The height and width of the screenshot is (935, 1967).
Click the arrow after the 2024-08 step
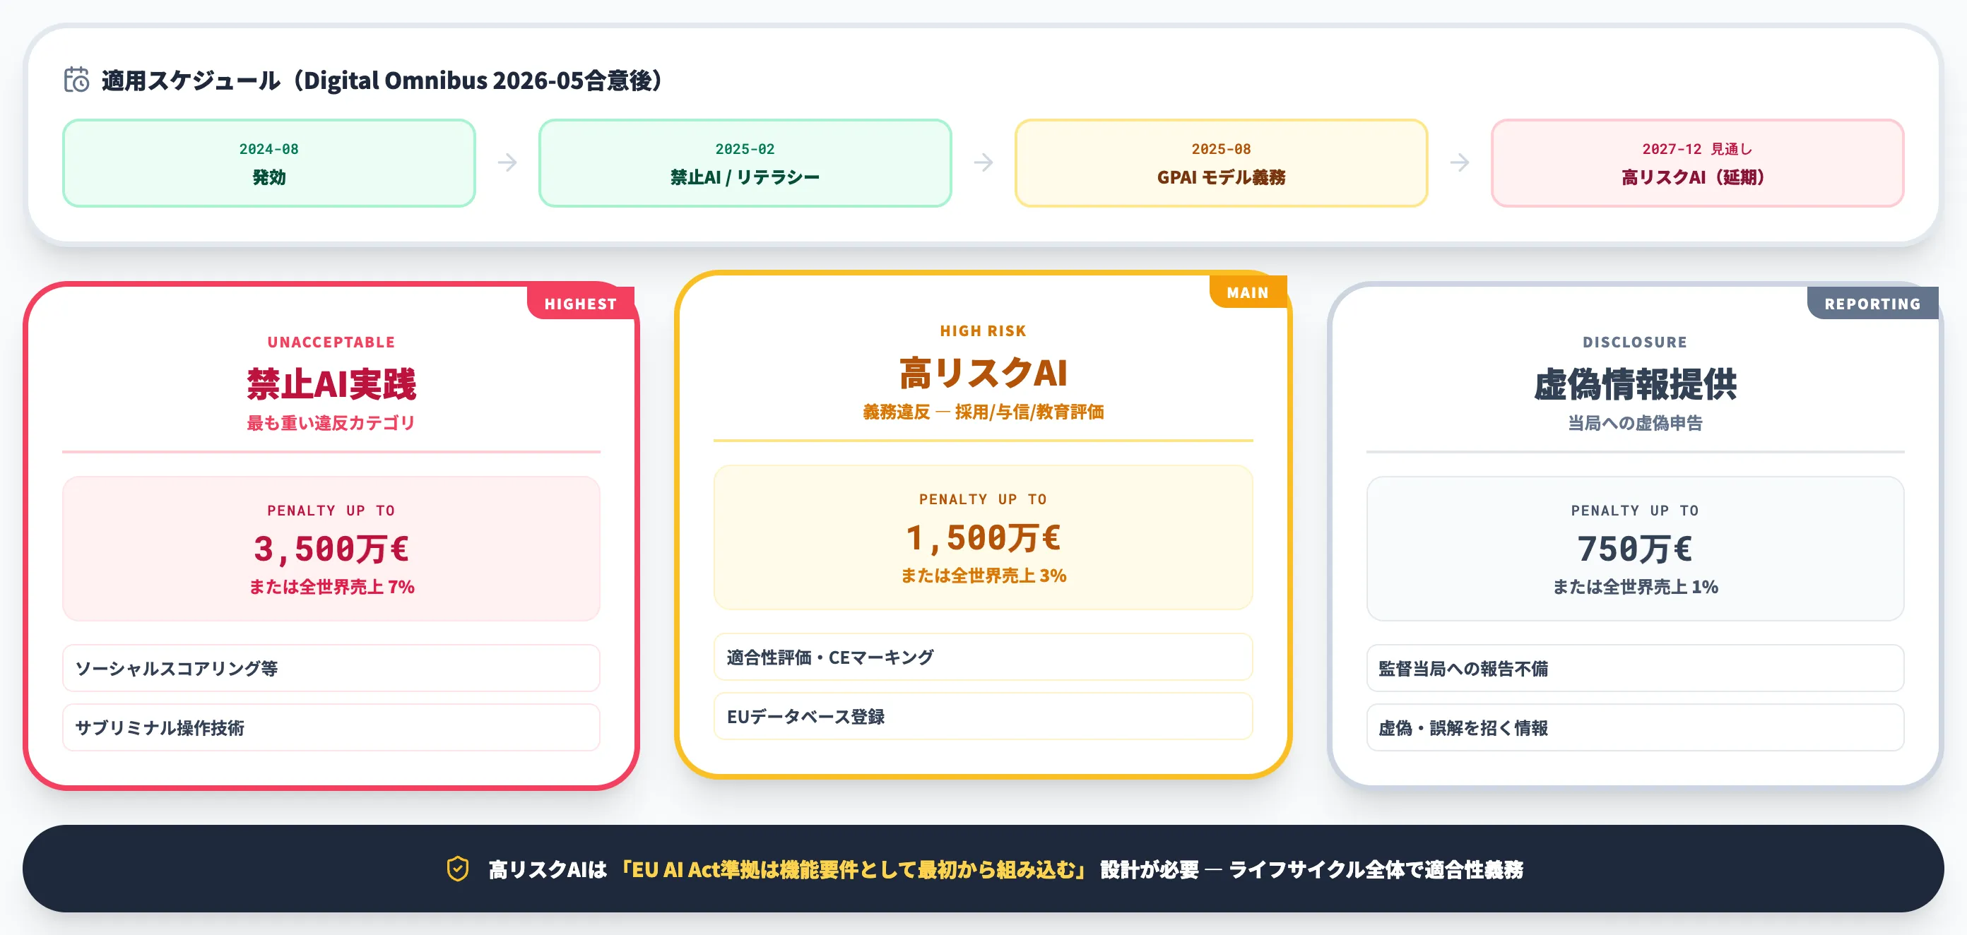coord(507,162)
